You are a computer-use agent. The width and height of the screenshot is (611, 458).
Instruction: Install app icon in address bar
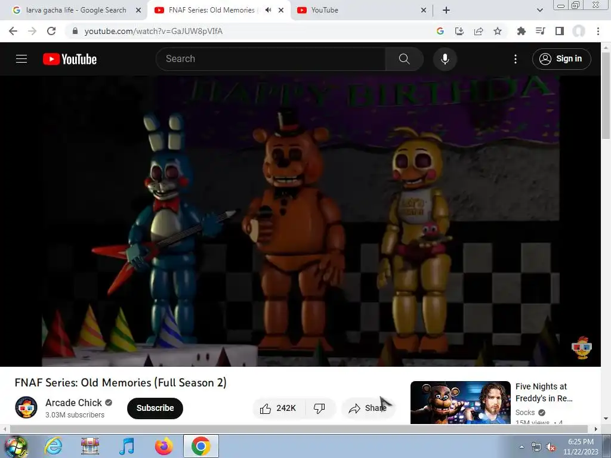tap(459, 31)
